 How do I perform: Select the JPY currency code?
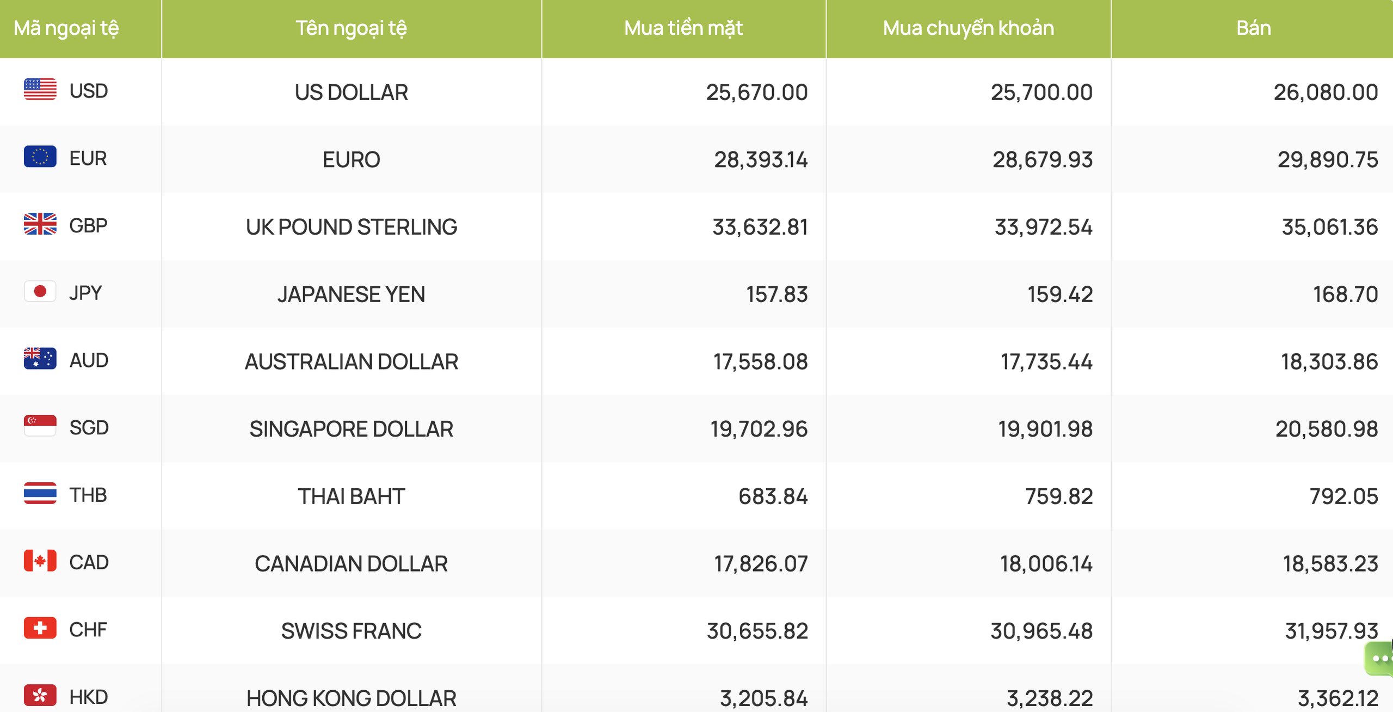[x=85, y=293]
